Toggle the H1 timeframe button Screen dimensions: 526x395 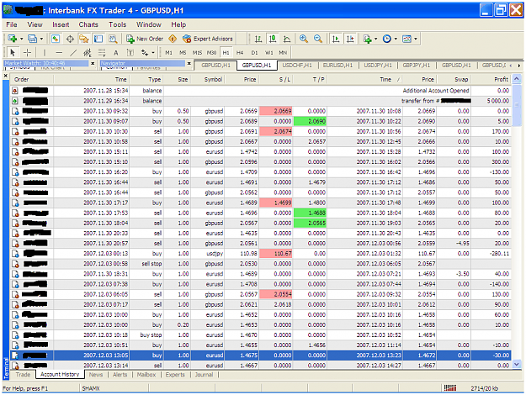(x=226, y=53)
